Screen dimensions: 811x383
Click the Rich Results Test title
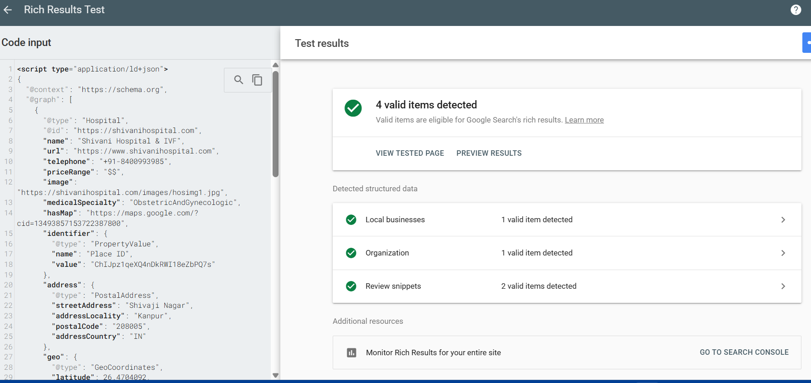[64, 10]
